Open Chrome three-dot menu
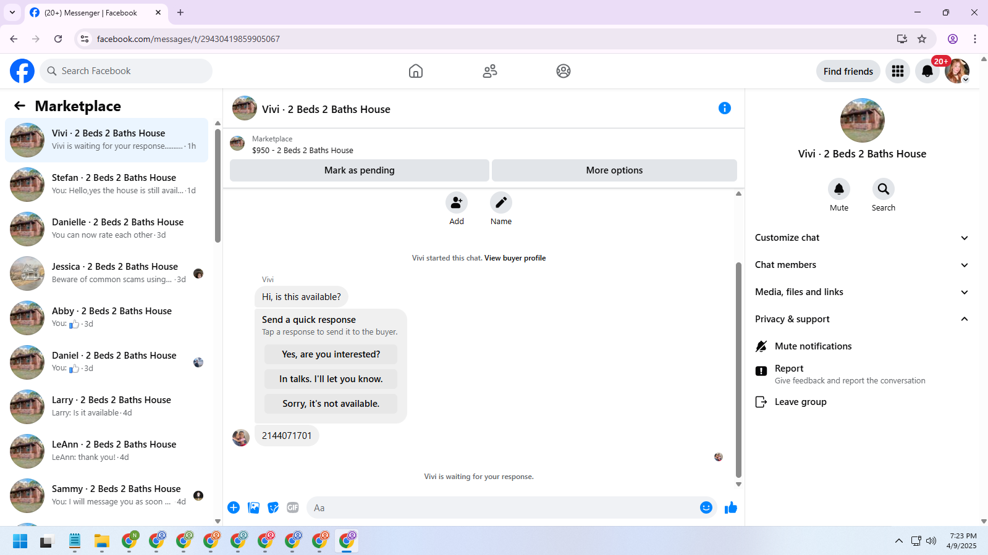Screen dimensions: 988x555 [975, 39]
